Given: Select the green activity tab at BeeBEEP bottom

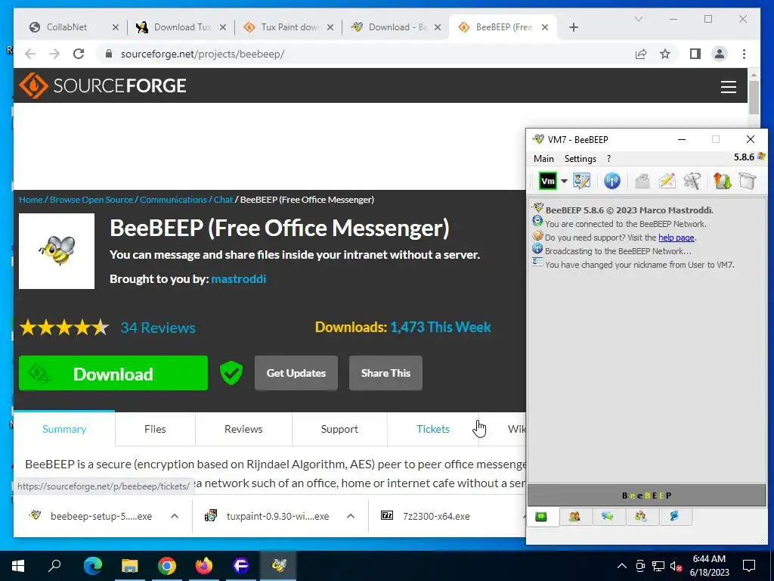Looking at the screenshot, I should tap(541, 517).
